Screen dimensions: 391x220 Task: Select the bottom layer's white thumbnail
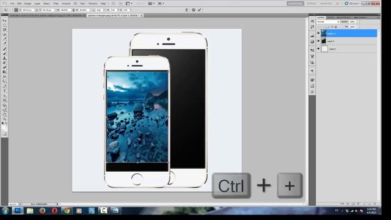click(324, 49)
